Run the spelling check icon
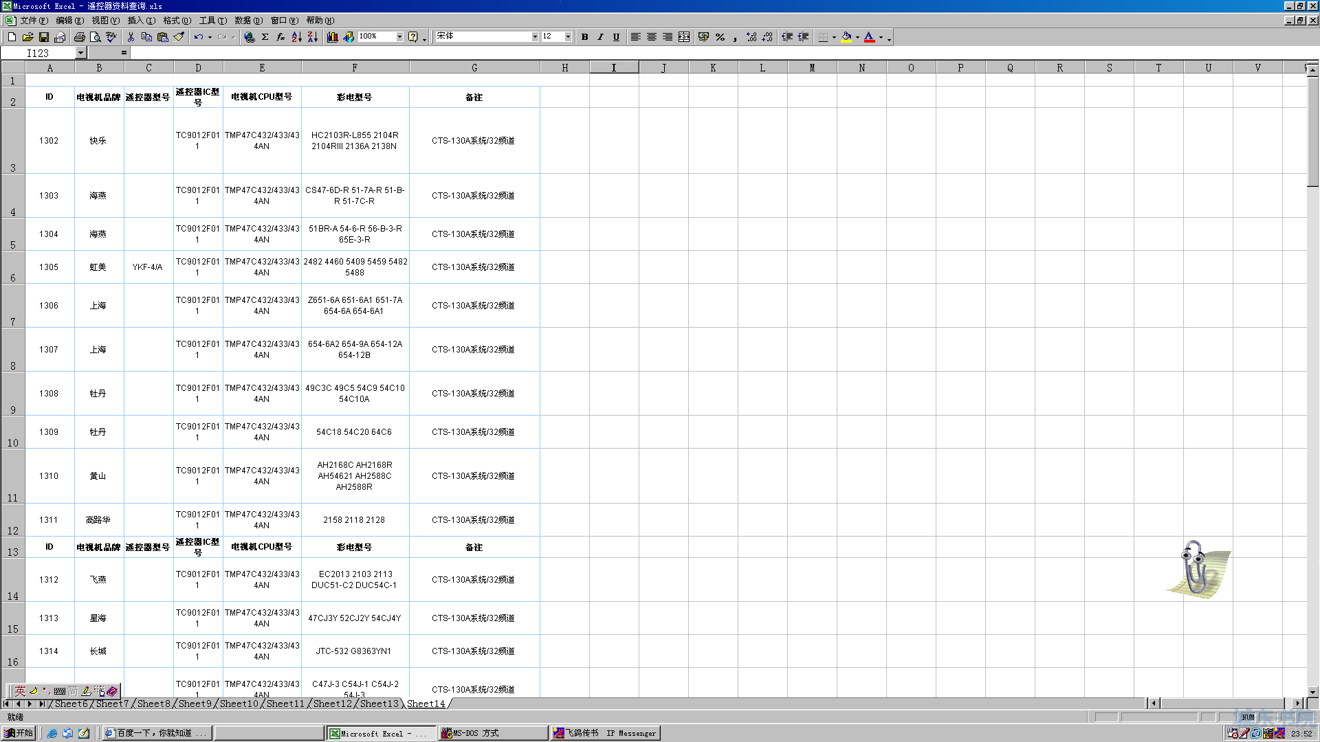The height and width of the screenshot is (742, 1320). click(x=111, y=37)
